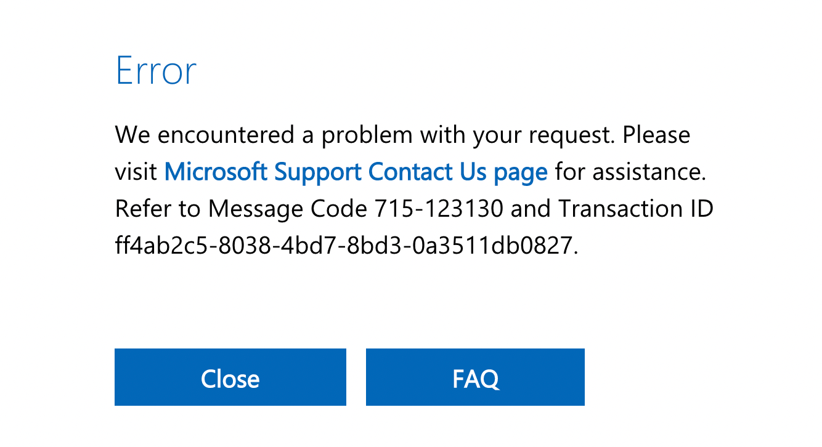The width and height of the screenshot is (822, 447).
Task: Click the Close button
Action: click(230, 377)
